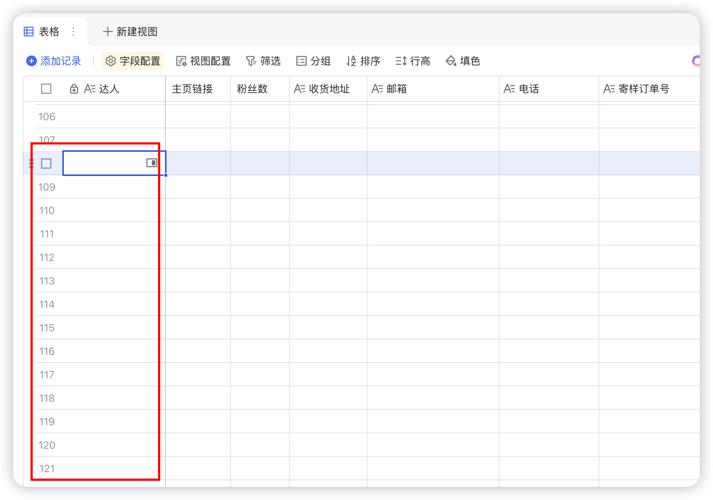
Task: Click the blue add record plus icon
Action: click(32, 61)
